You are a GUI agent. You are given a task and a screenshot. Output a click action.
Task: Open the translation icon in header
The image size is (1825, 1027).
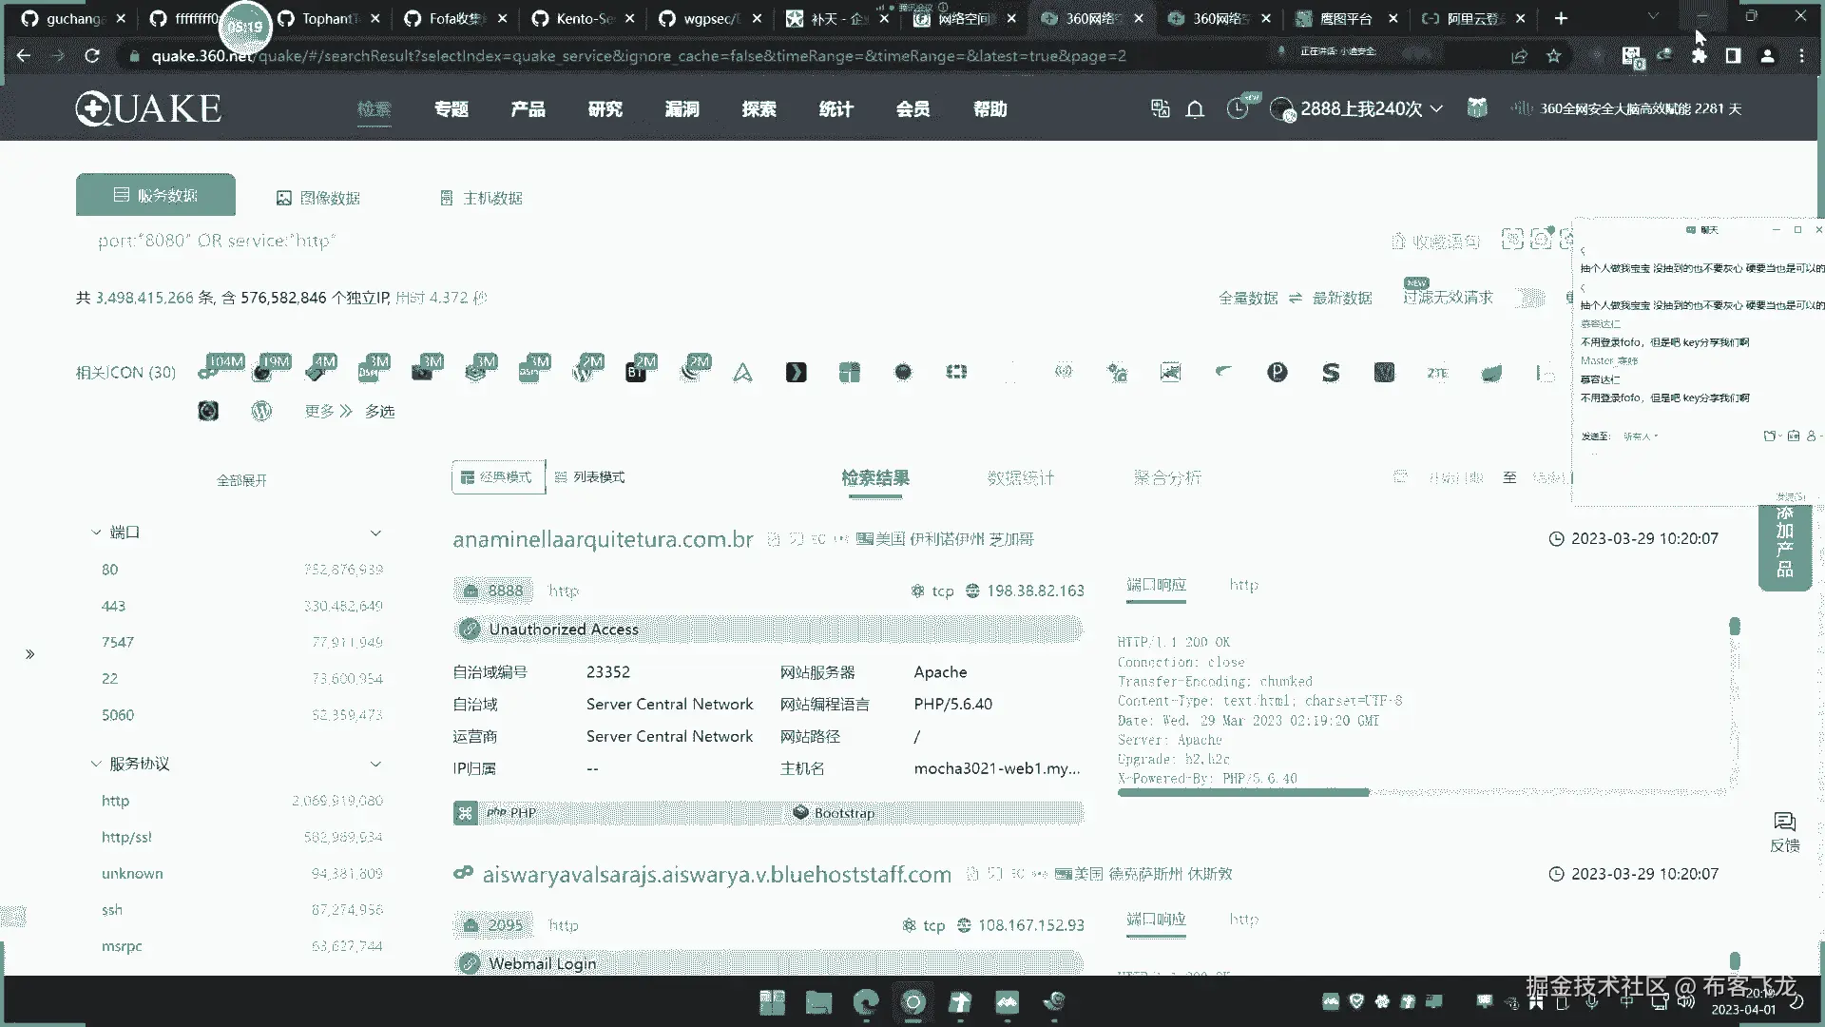tap(1160, 108)
